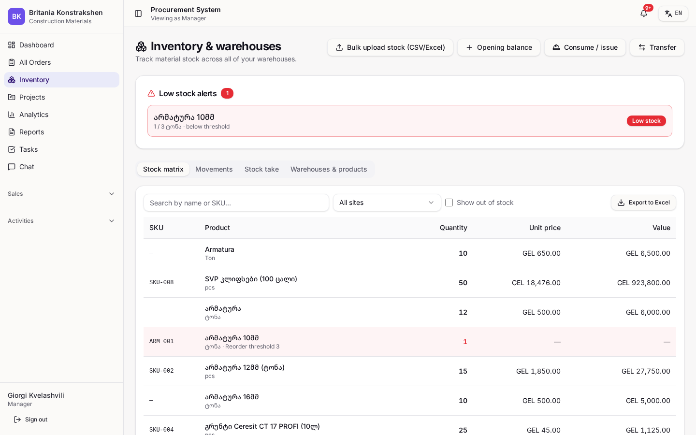
Task: Click the Analytics bar chart icon
Action: click(x=12, y=115)
